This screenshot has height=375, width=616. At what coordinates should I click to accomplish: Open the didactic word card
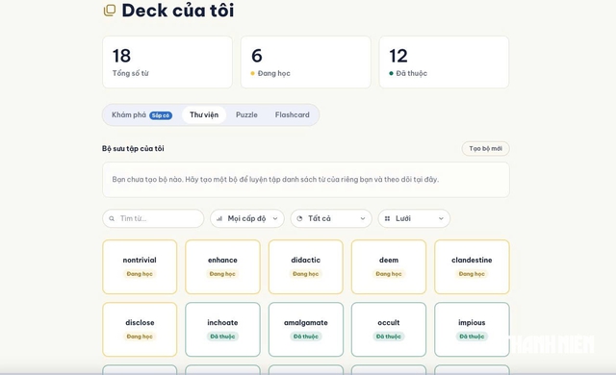306,266
